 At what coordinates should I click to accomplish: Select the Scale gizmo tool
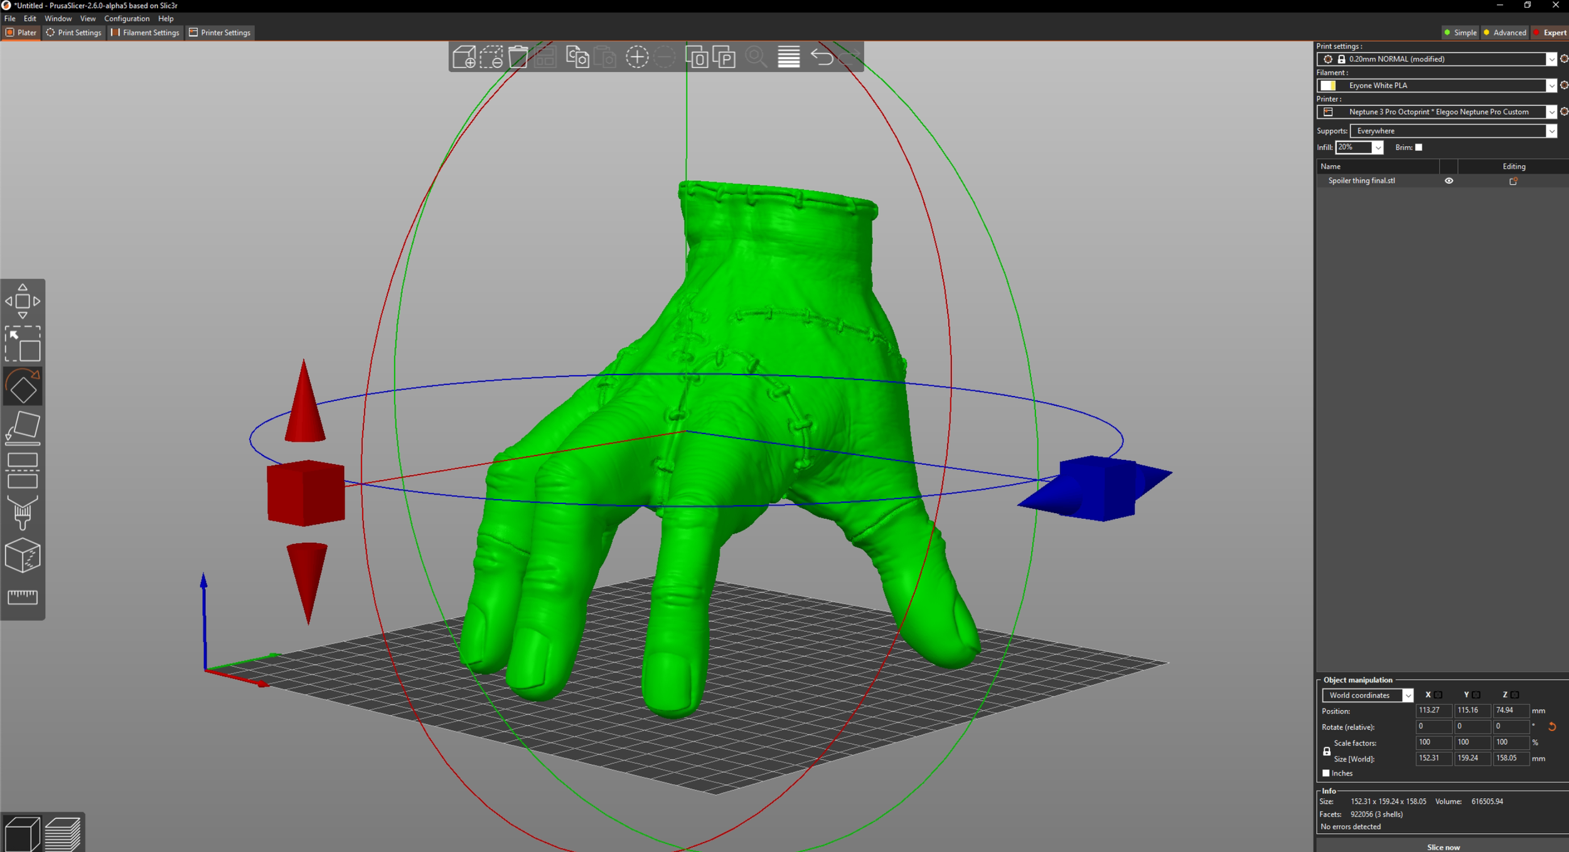coord(23,343)
